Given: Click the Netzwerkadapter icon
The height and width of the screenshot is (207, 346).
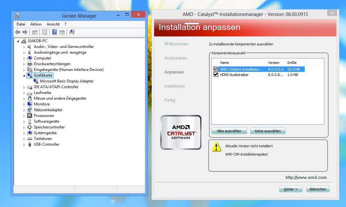Looking at the screenshot, I should 29,110.
